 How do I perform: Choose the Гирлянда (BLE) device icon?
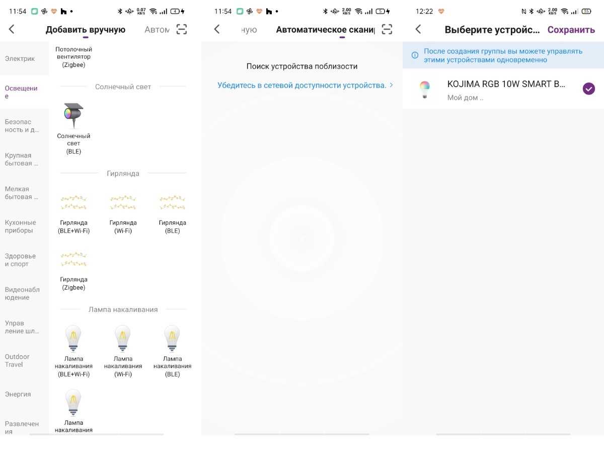(x=172, y=203)
